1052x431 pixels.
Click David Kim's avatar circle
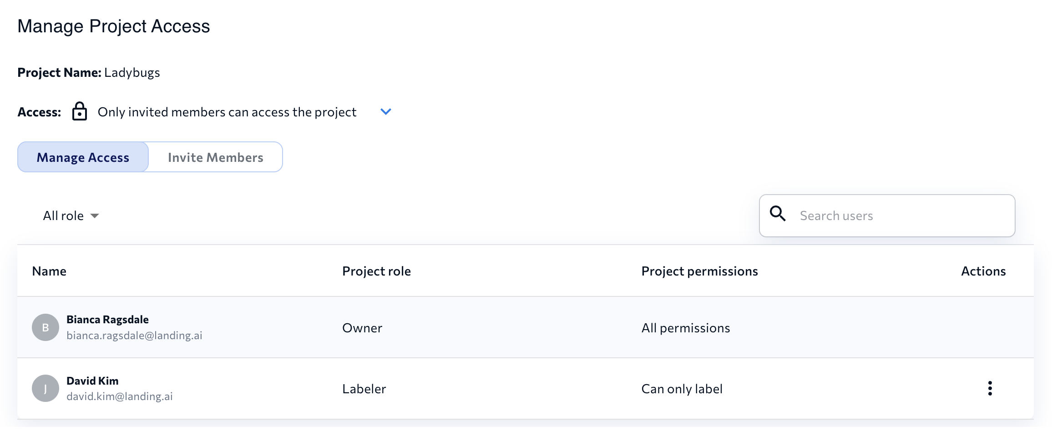[x=46, y=388]
